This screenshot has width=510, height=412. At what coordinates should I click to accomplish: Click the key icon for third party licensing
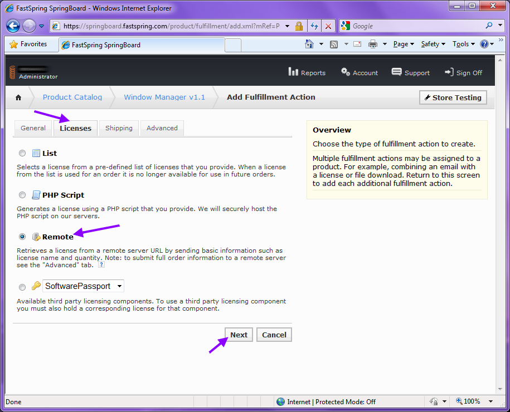click(x=36, y=286)
